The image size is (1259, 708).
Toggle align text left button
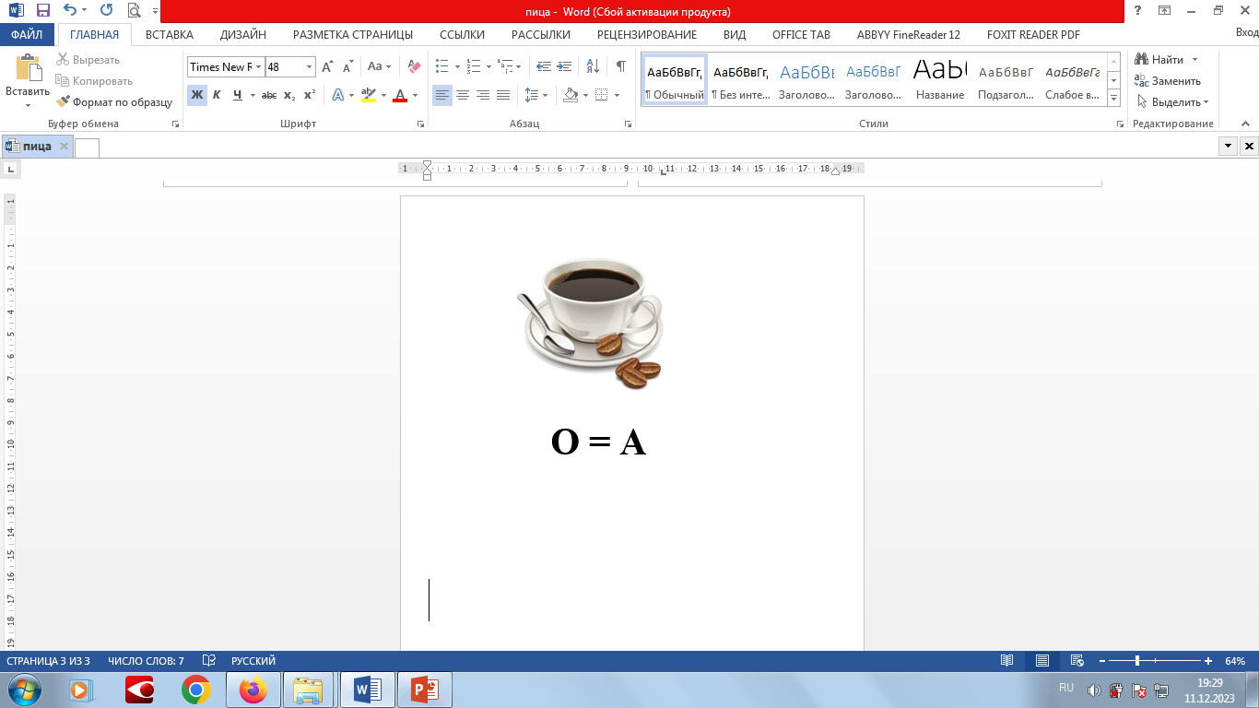(442, 95)
